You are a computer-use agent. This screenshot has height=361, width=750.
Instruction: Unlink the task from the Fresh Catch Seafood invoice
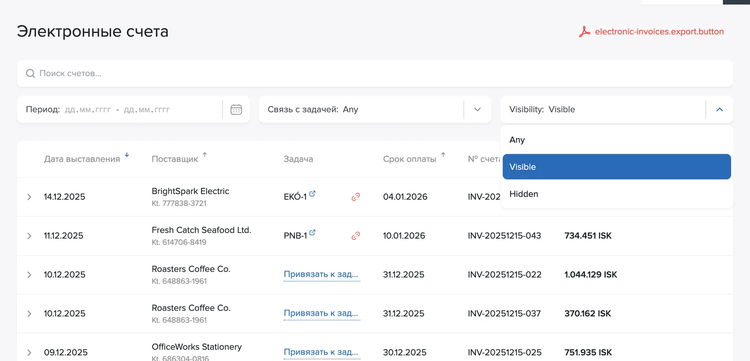[x=356, y=236]
